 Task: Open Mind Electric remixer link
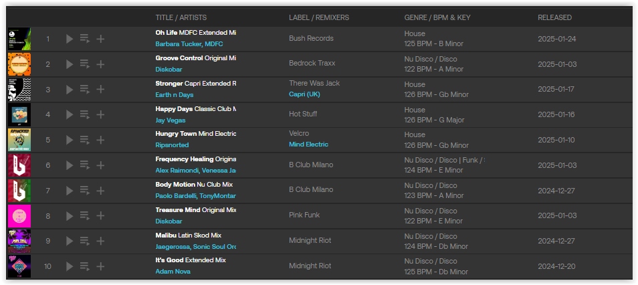pos(308,145)
